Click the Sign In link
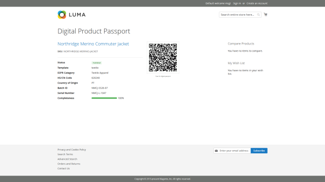This screenshot has width=325, height=182. pos(237,4)
